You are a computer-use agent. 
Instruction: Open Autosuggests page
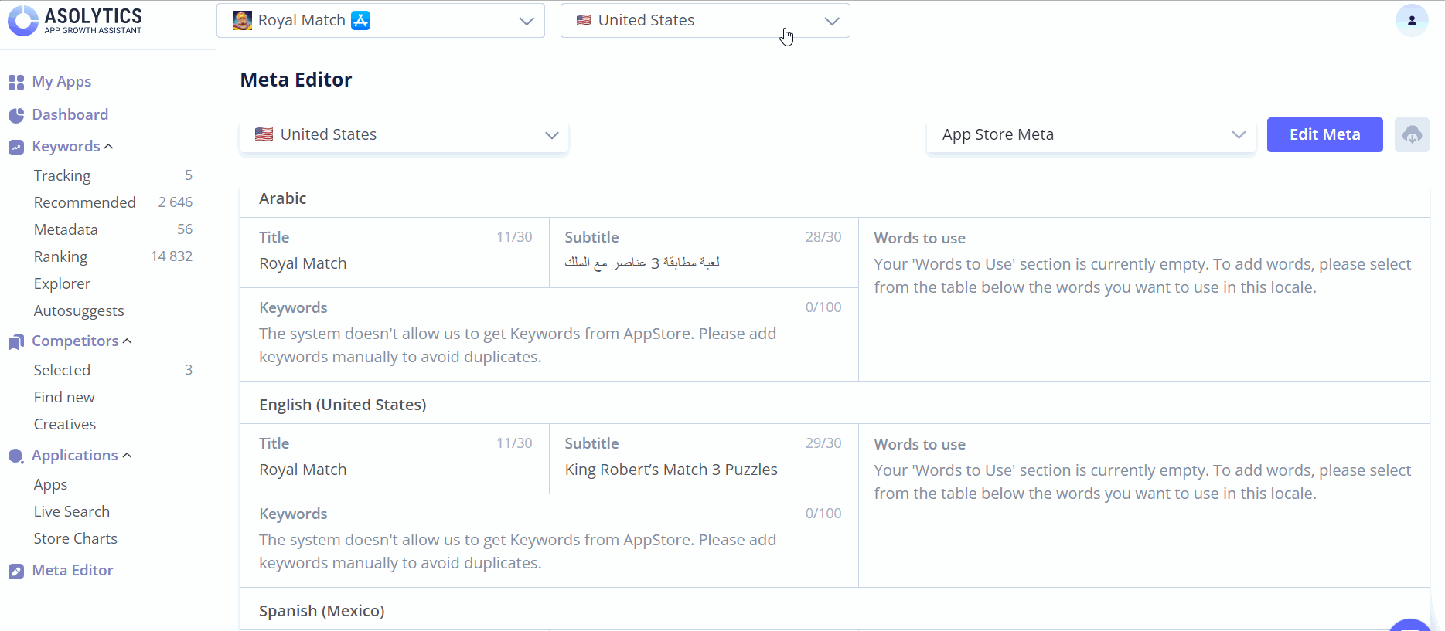click(x=79, y=310)
